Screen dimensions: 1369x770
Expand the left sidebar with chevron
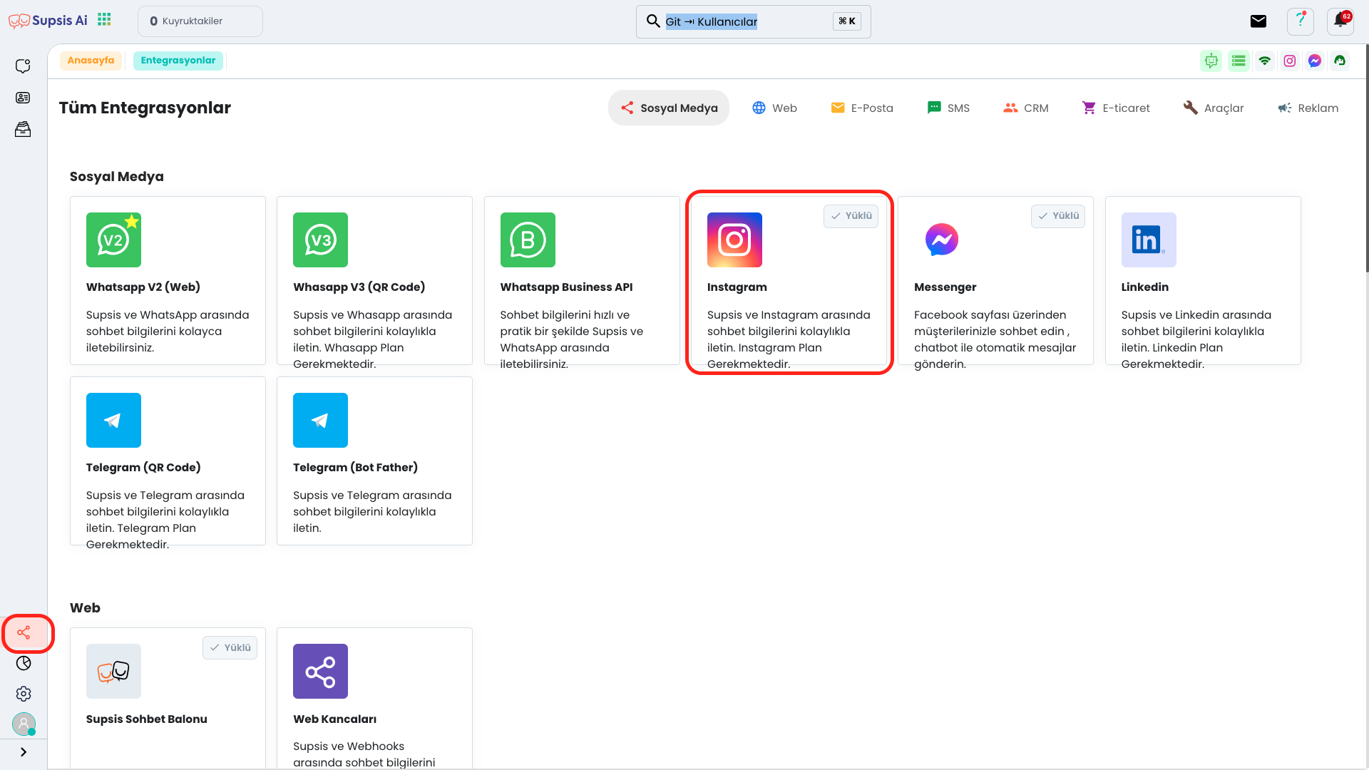24,752
